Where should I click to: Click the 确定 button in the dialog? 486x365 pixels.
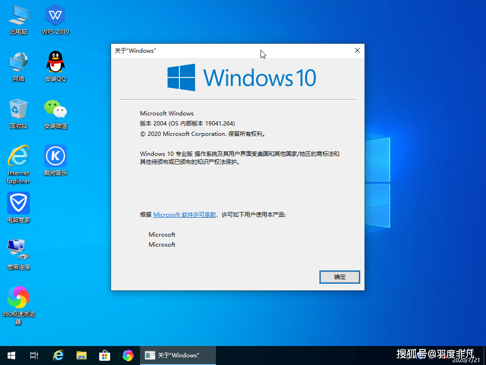click(339, 277)
